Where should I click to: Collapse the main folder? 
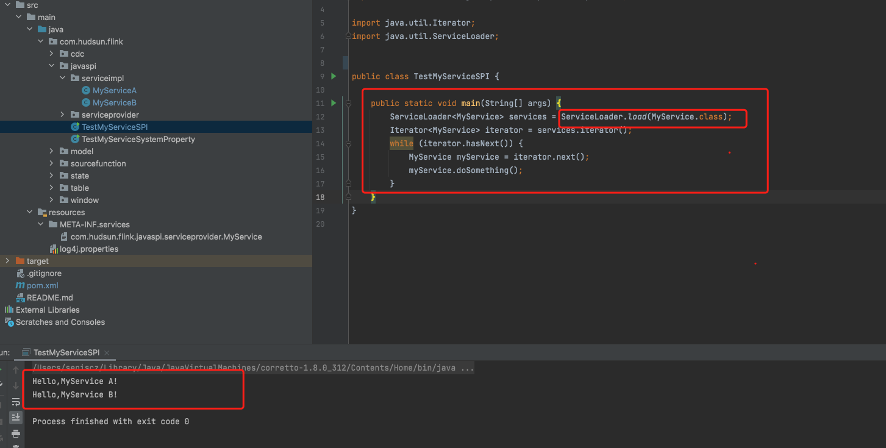click(x=19, y=17)
